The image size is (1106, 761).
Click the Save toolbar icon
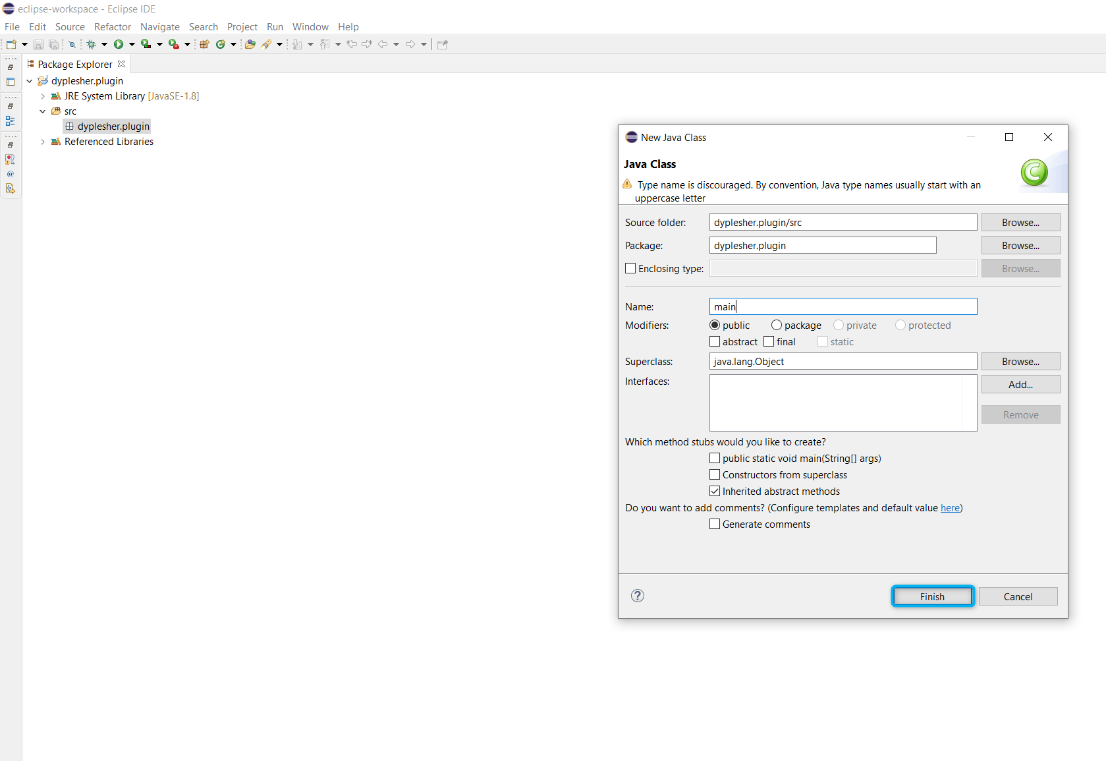pos(38,44)
